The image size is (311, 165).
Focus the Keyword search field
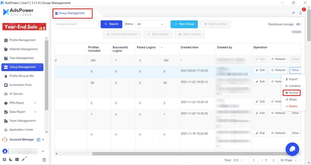[76, 24]
